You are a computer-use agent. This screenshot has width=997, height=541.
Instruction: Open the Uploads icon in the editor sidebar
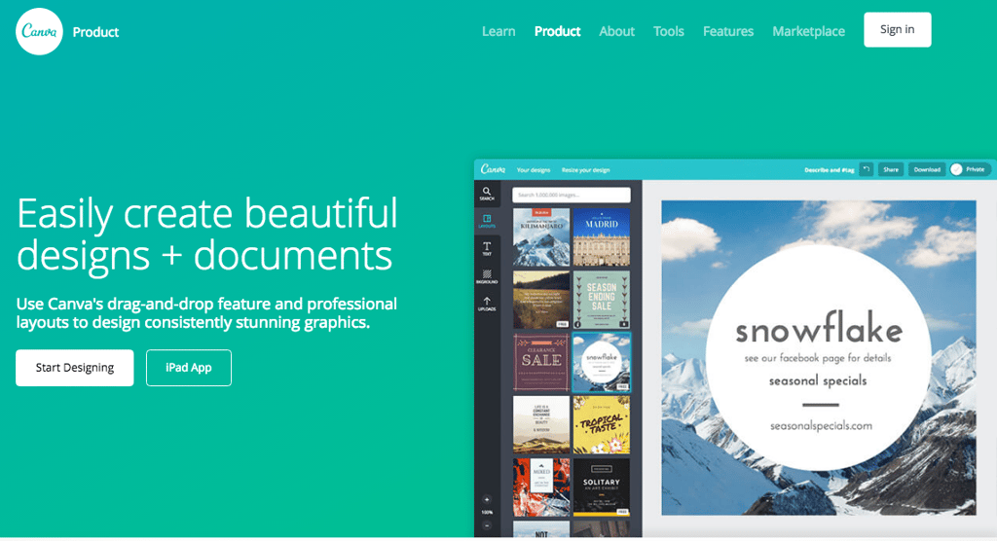point(487,304)
